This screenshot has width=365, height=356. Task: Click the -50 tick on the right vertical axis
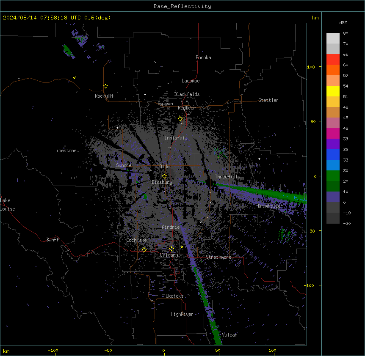point(310,231)
